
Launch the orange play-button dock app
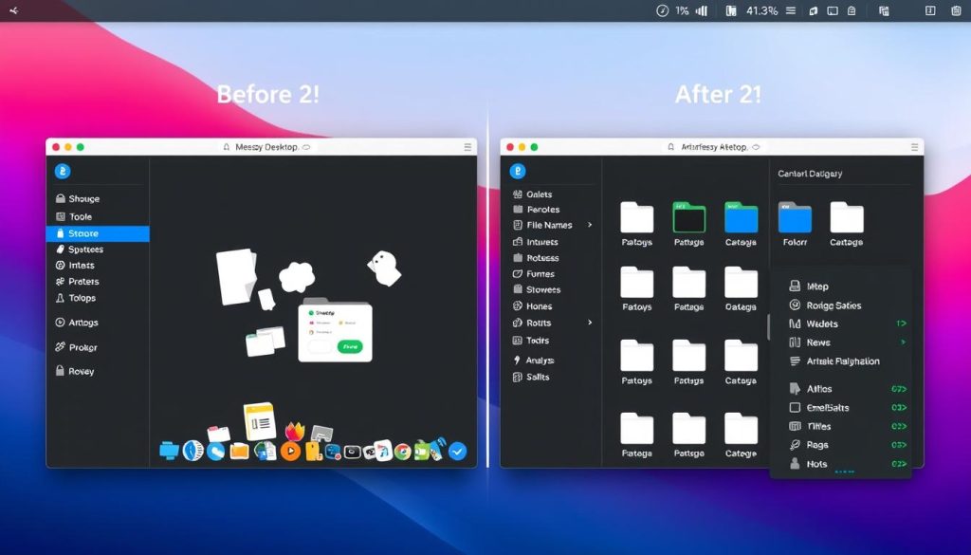290,451
